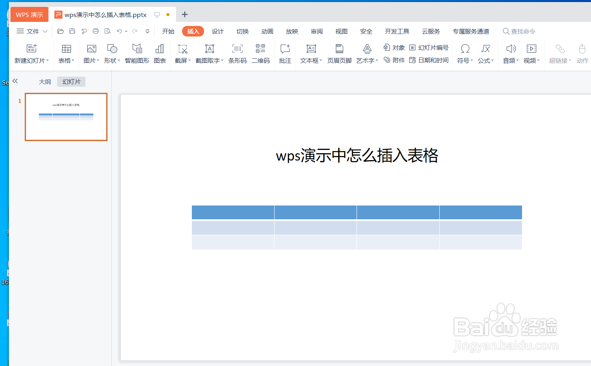
Task: Open the 审阅 ribbon tab
Action: 317,31
